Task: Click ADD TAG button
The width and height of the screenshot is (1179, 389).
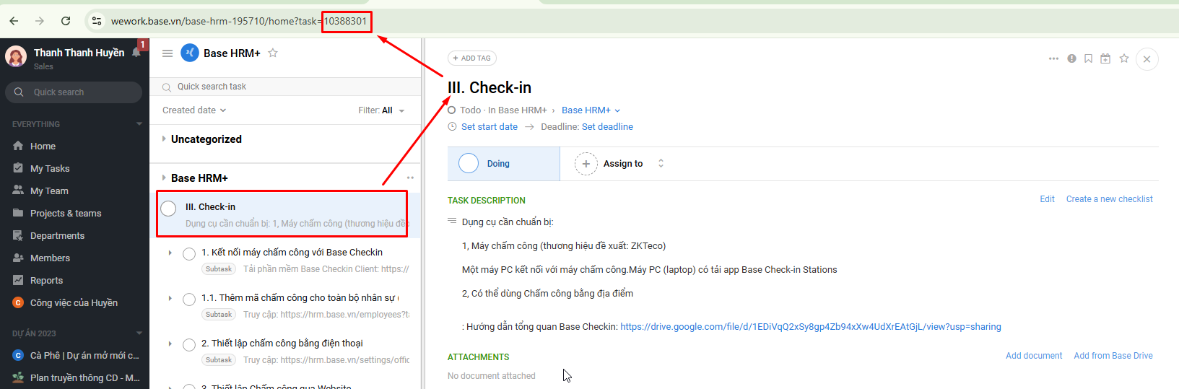Action: click(x=472, y=58)
